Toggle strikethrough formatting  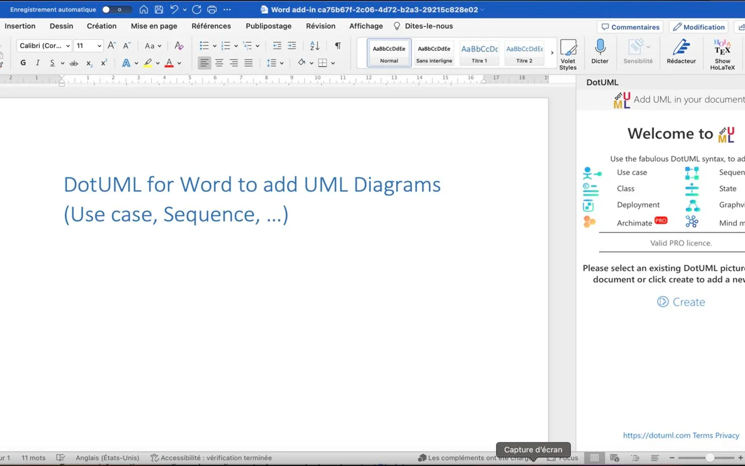pyautogui.click(x=74, y=63)
